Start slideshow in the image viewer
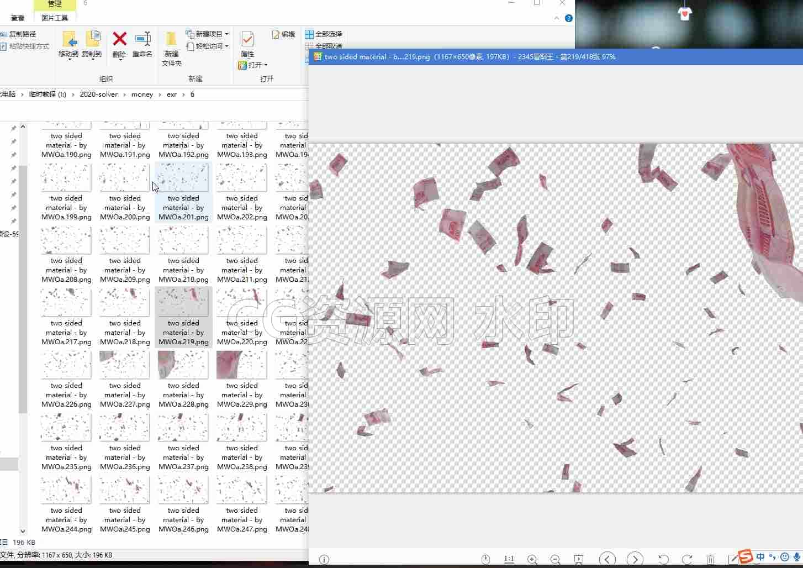This screenshot has height=568, width=803. pos(579,559)
